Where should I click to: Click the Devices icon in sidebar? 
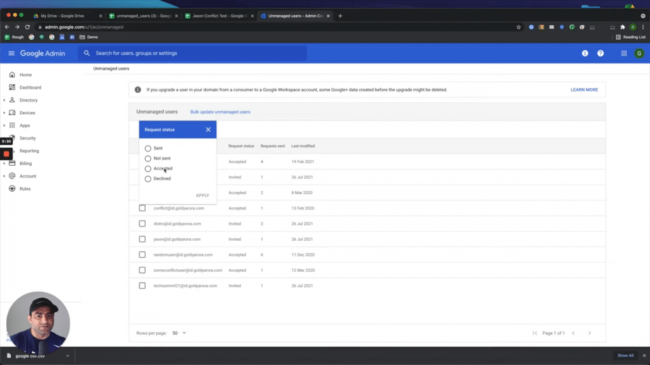[x=12, y=113]
